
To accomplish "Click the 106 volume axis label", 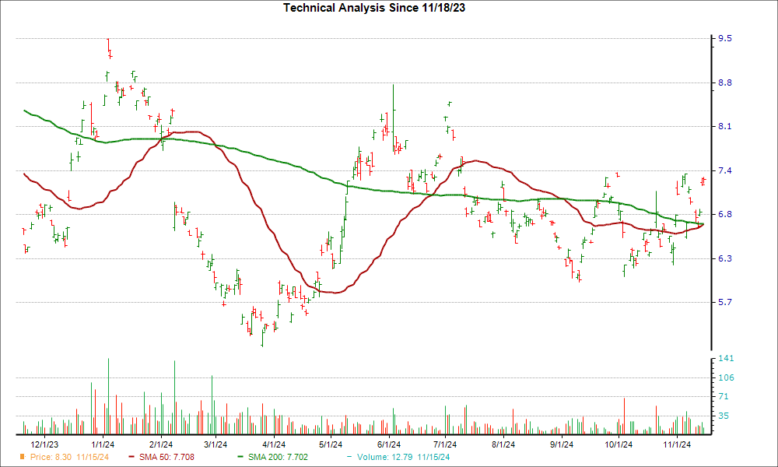I will coord(726,377).
